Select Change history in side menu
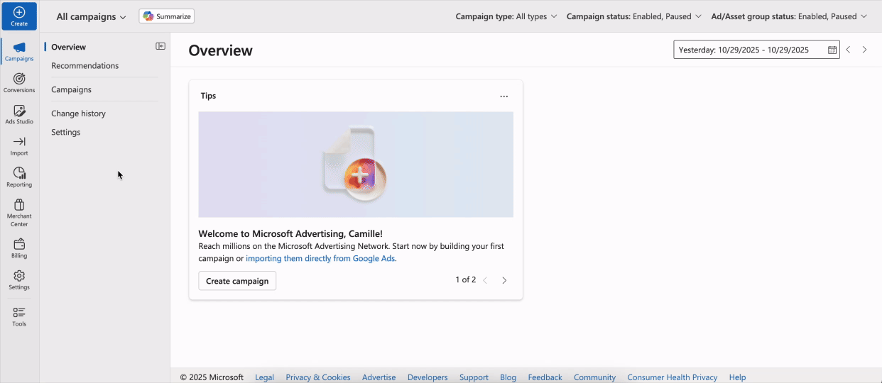Screen dimensions: 882x383 pyautogui.click(x=79, y=113)
